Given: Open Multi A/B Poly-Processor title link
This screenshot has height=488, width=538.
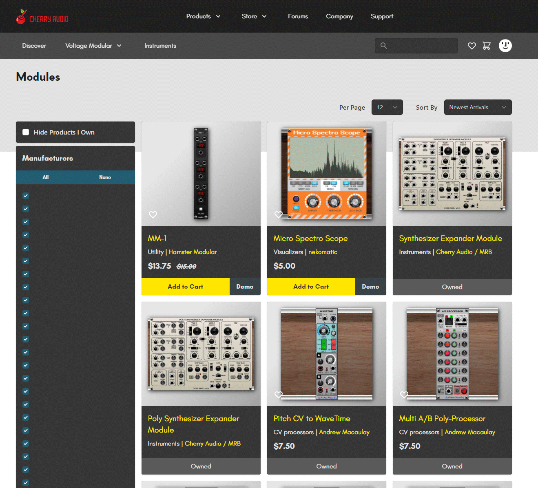Looking at the screenshot, I should pyautogui.click(x=442, y=419).
